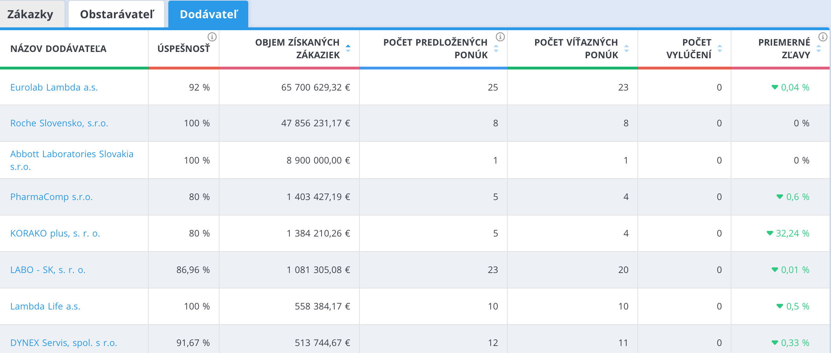Screen dimensions: 831x353
Task: Open DYNEX Servis, spol. s r.o. link
Action: click(63, 343)
